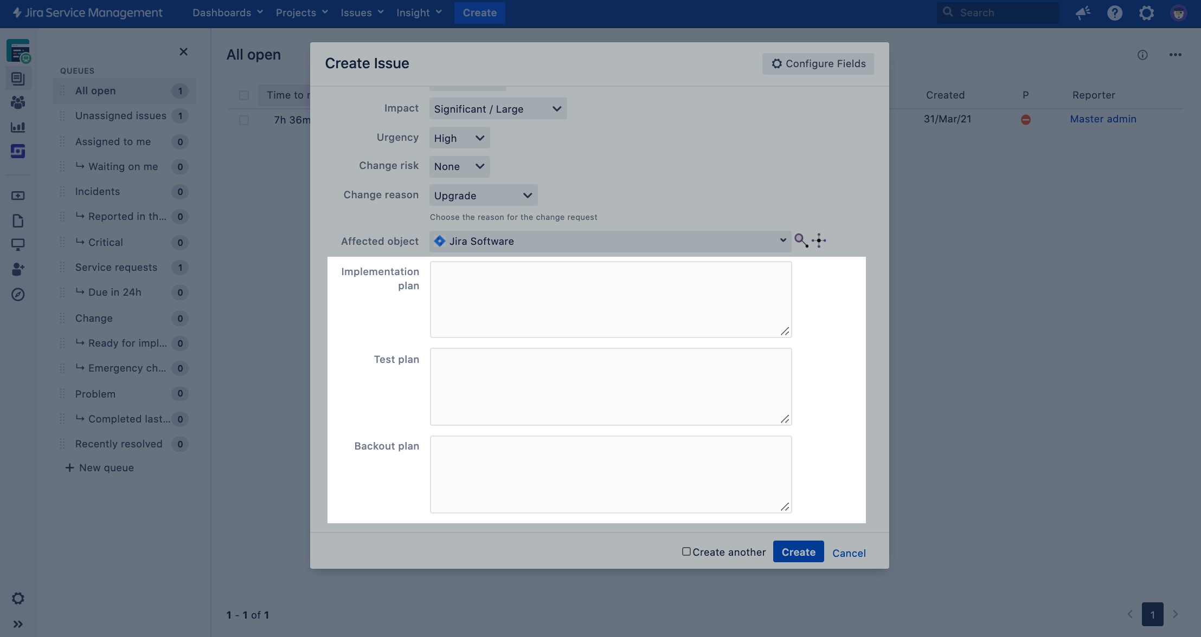
Task: Click the Cancel link in the dialog
Action: tap(849, 553)
